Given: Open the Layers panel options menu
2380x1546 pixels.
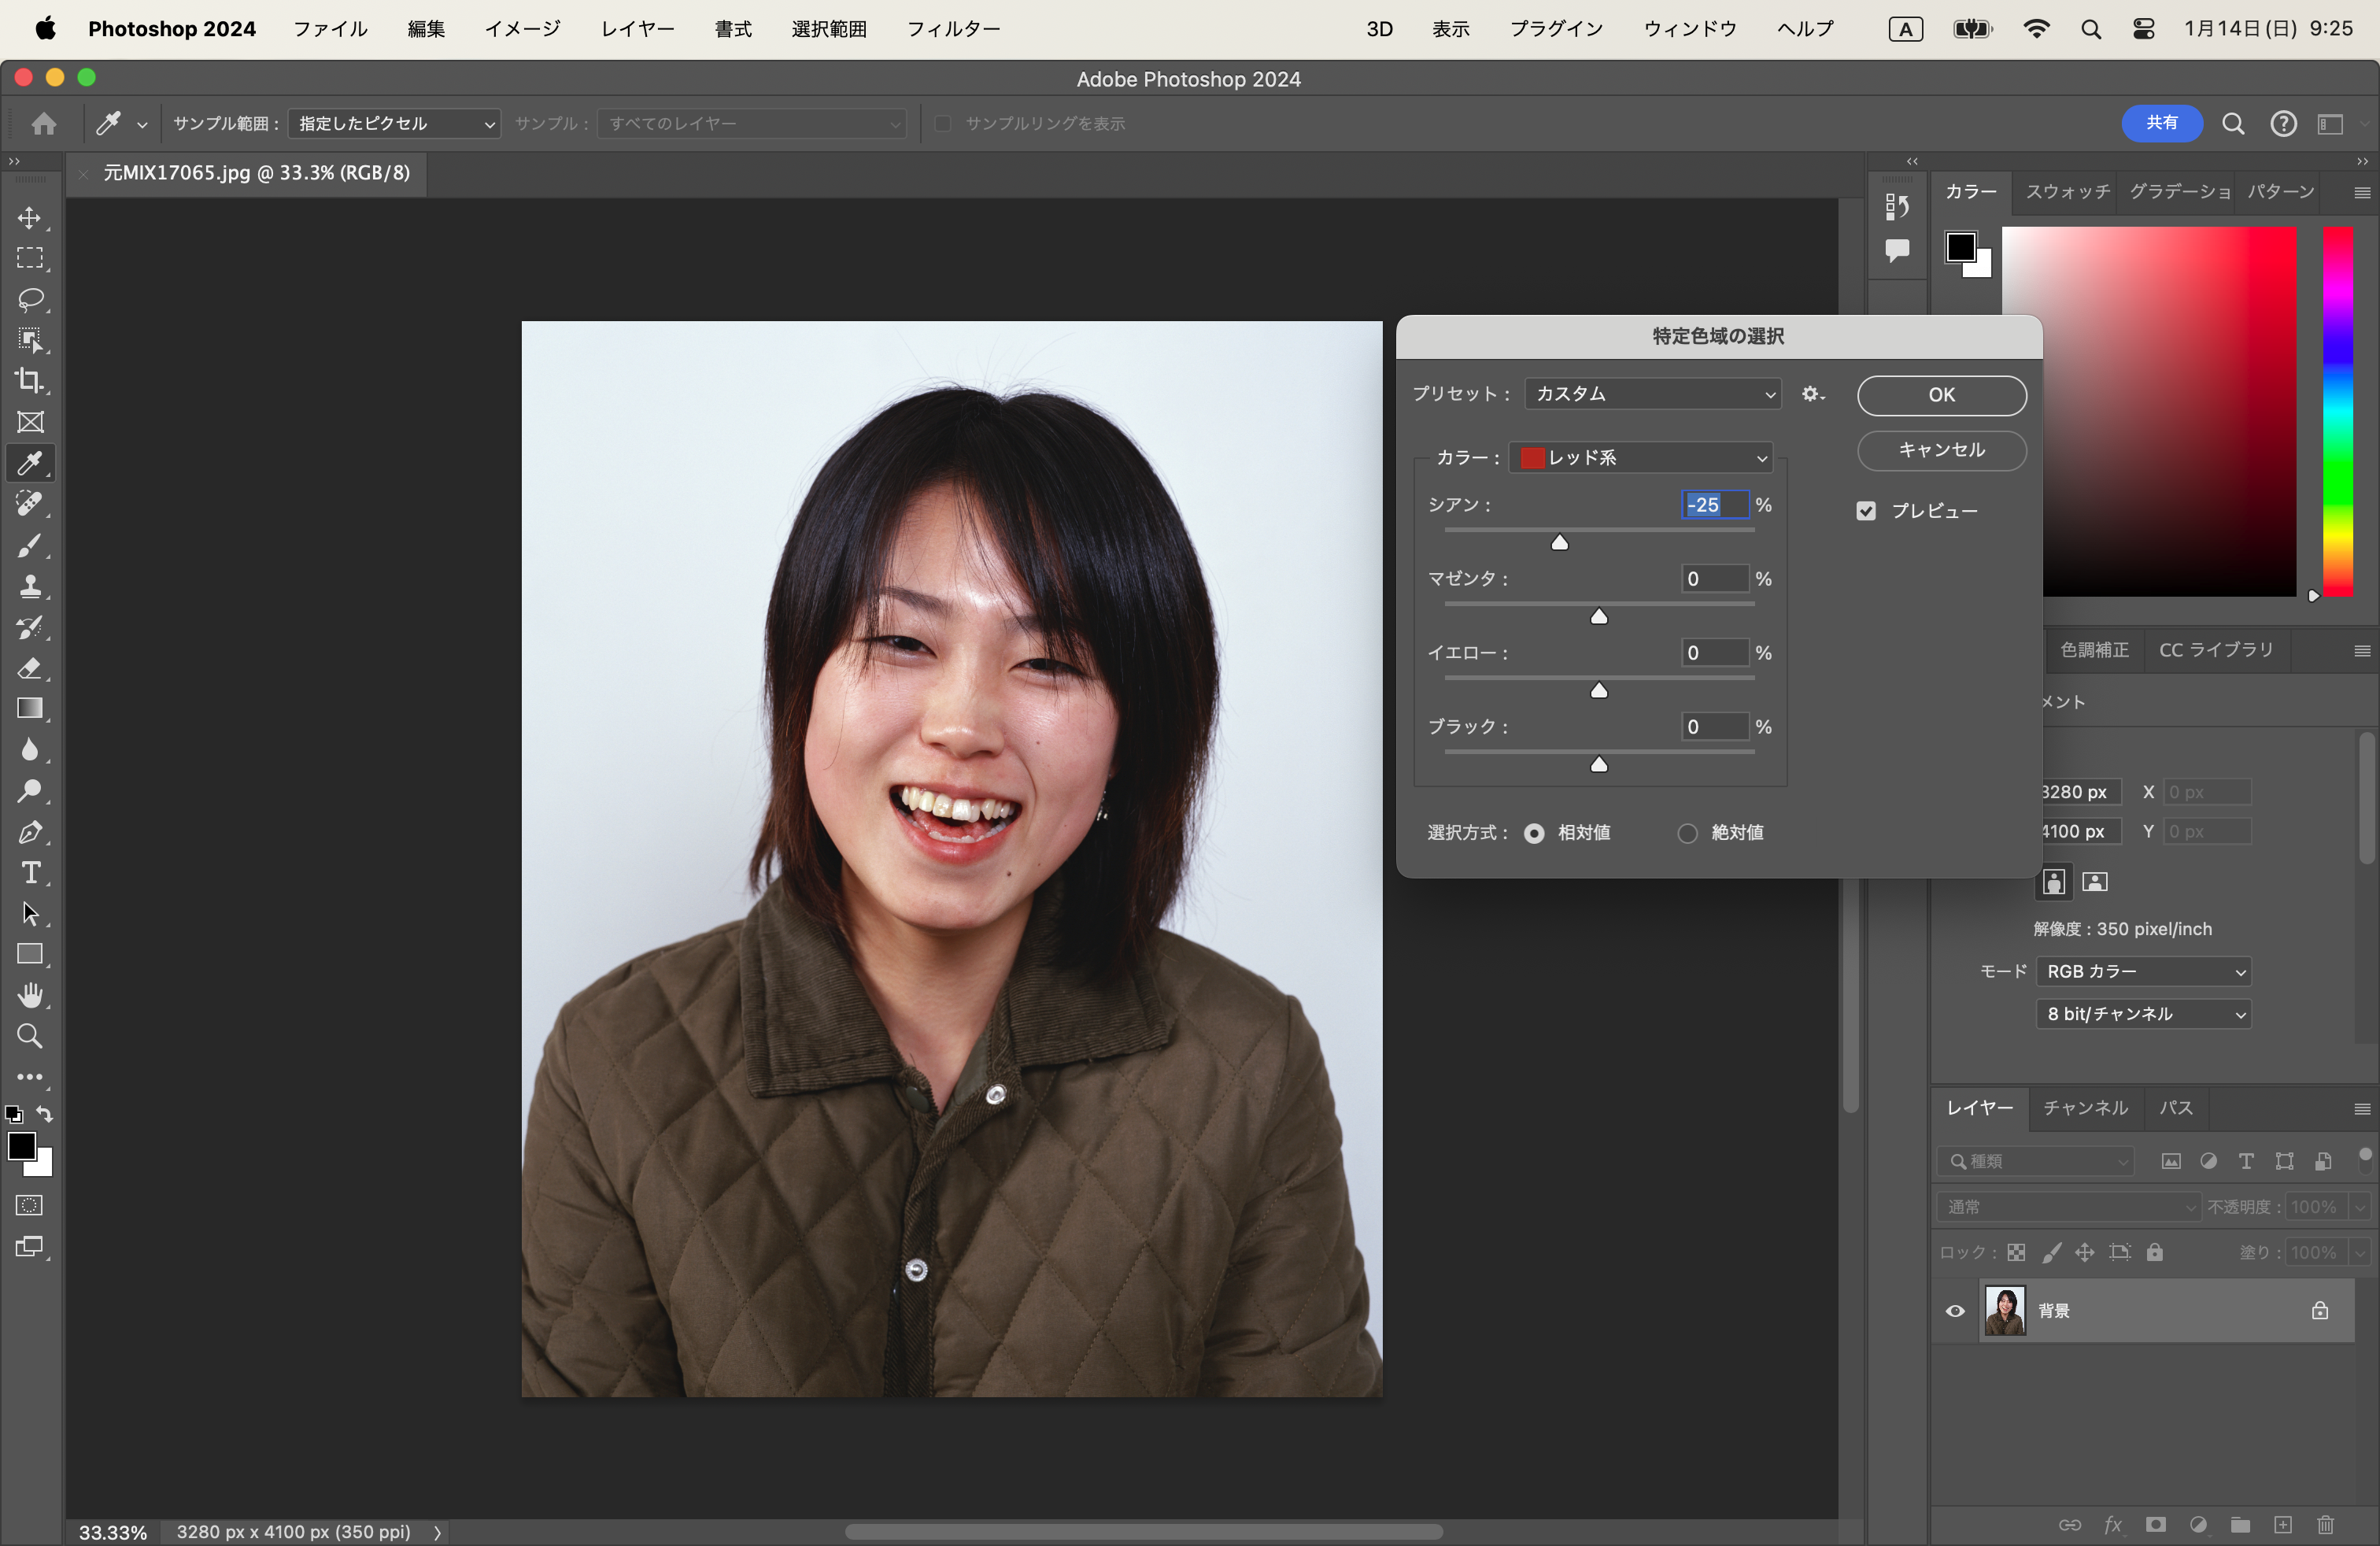Looking at the screenshot, I should click(2362, 1108).
